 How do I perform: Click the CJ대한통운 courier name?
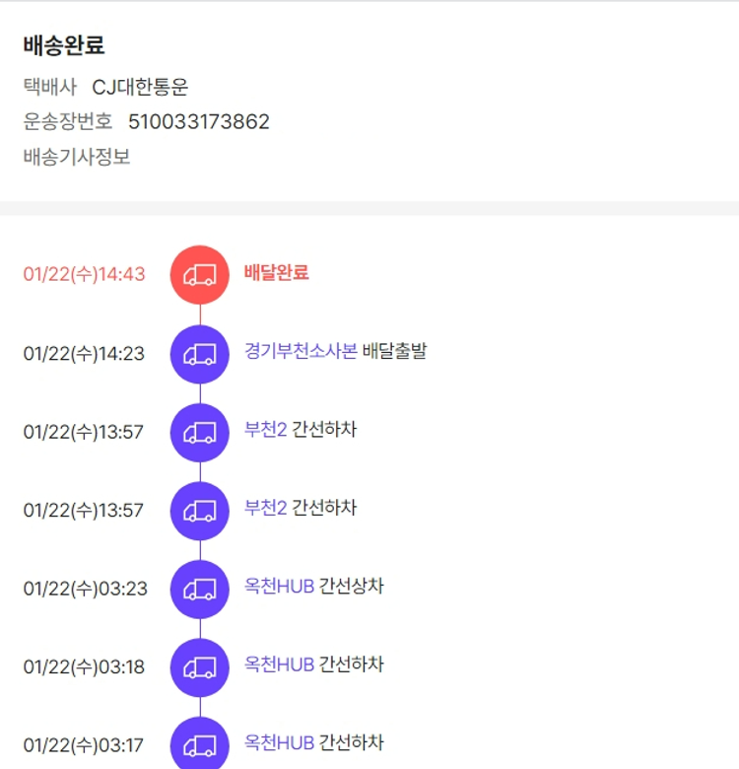(140, 87)
